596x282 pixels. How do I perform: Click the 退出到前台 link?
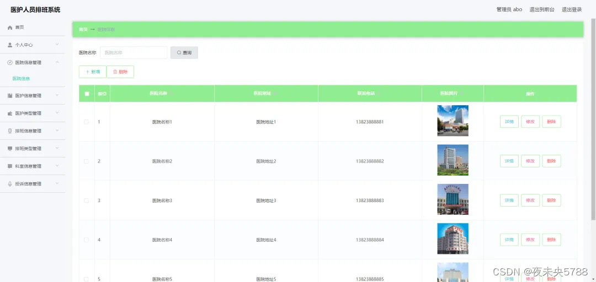coord(542,9)
